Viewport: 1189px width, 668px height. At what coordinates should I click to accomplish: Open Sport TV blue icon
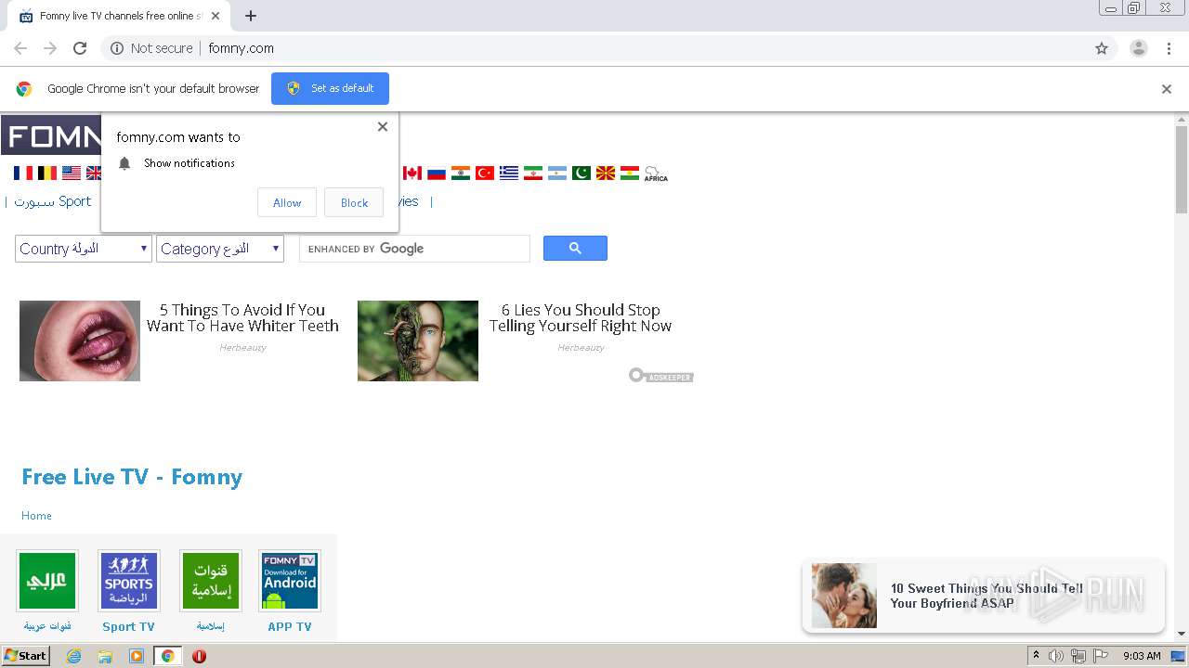(x=128, y=581)
